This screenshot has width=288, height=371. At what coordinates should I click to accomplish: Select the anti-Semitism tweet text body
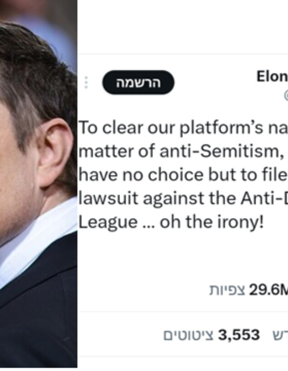(x=182, y=173)
